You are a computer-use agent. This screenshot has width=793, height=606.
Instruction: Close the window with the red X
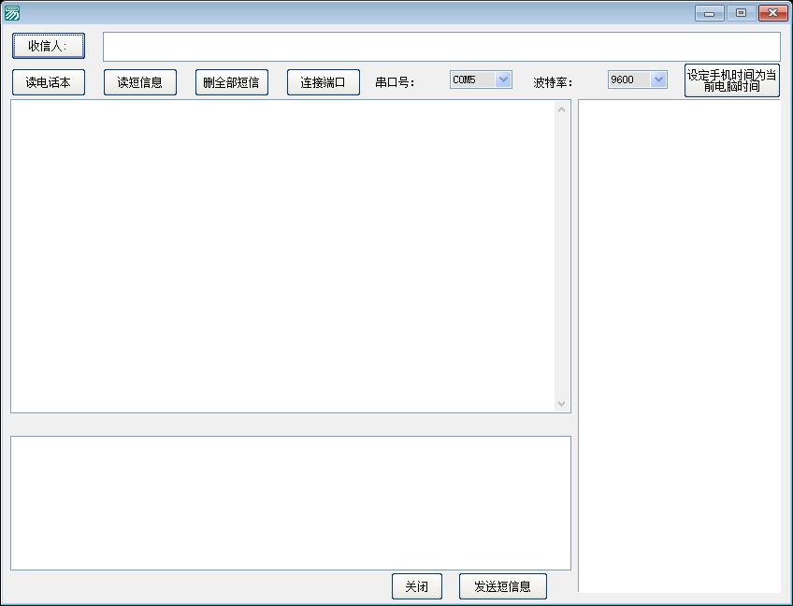pyautogui.click(x=772, y=13)
